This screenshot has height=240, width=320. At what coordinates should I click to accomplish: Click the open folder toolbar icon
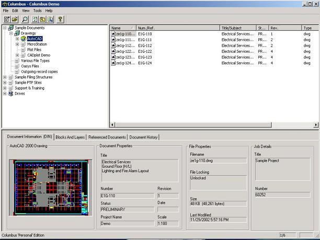[x=15, y=19]
